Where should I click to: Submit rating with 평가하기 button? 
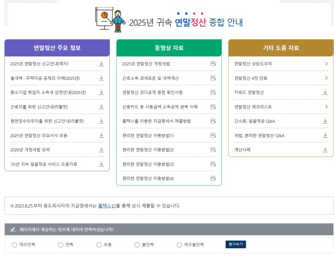point(235,244)
